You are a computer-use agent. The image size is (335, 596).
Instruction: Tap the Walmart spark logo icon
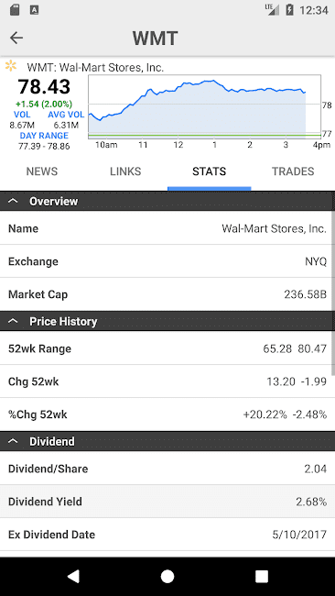pyautogui.click(x=11, y=65)
